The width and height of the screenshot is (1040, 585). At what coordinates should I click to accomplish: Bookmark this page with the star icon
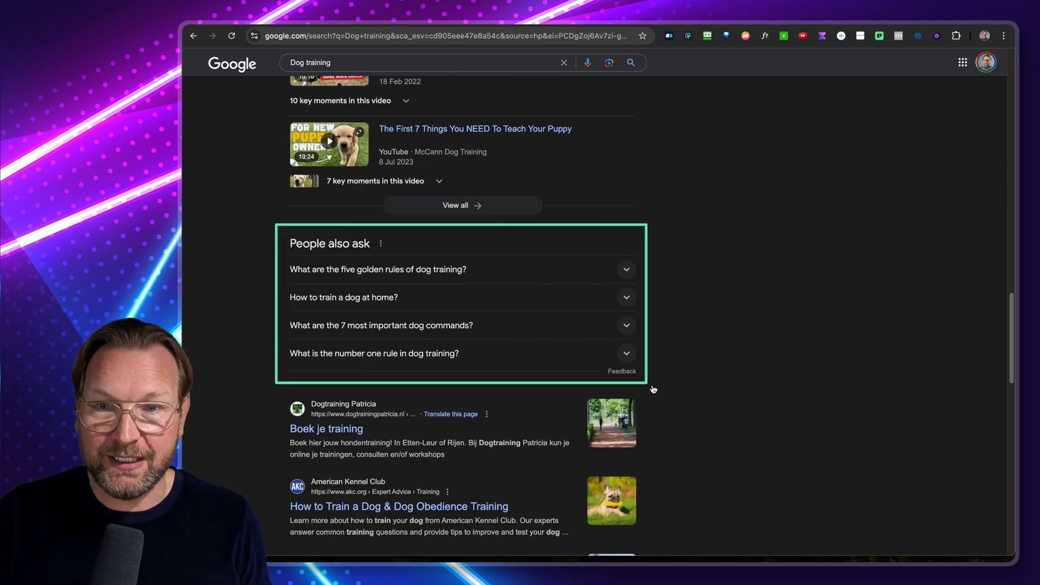[x=642, y=36]
